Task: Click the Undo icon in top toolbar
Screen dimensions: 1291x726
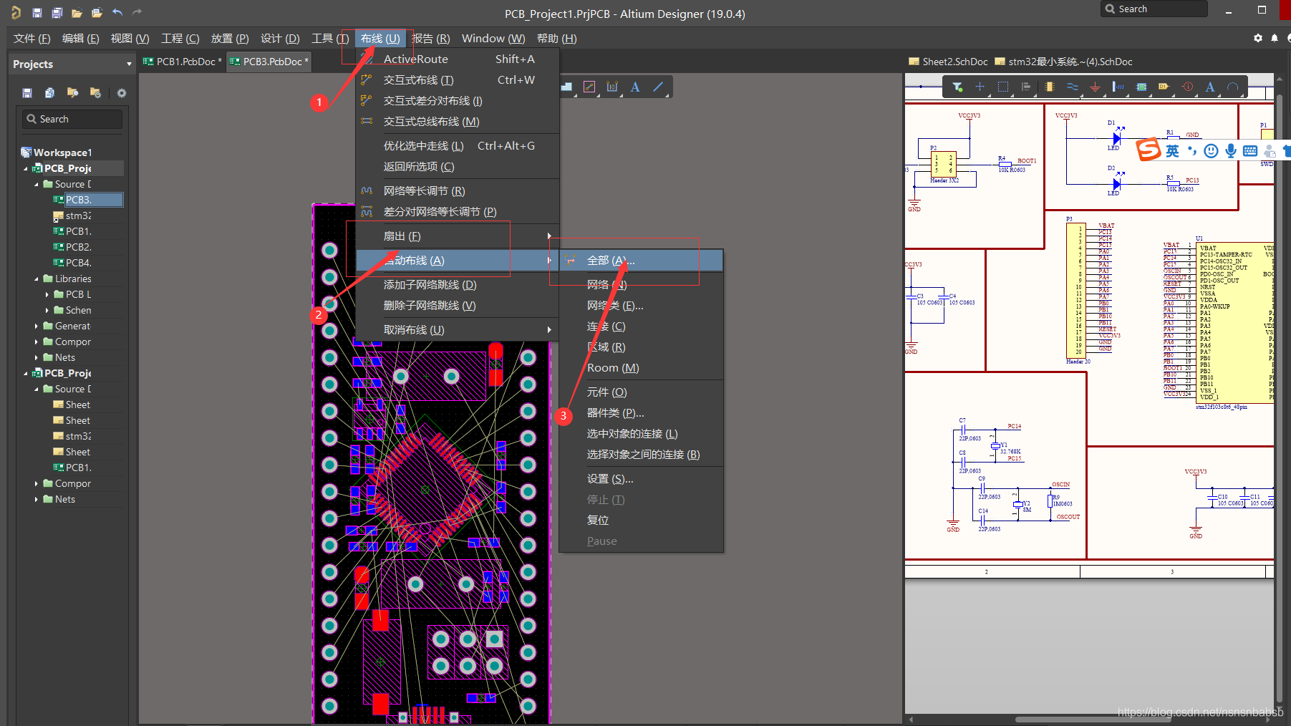Action: pos(117,11)
